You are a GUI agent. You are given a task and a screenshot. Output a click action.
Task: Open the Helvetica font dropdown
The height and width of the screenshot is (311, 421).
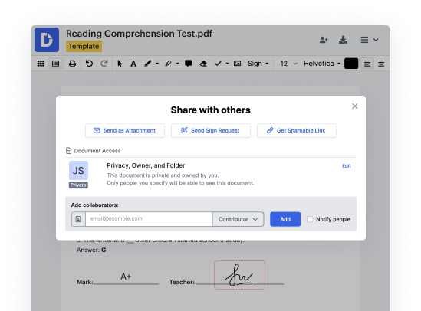point(322,64)
